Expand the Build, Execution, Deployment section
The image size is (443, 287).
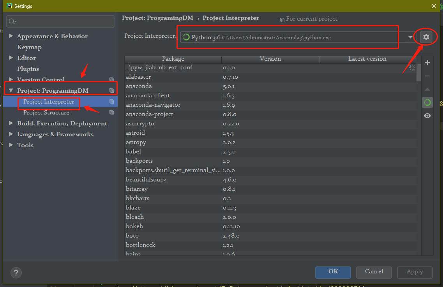pyautogui.click(x=11, y=123)
